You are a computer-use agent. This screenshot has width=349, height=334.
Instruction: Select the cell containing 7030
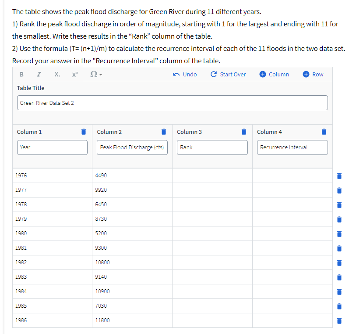pos(132,306)
